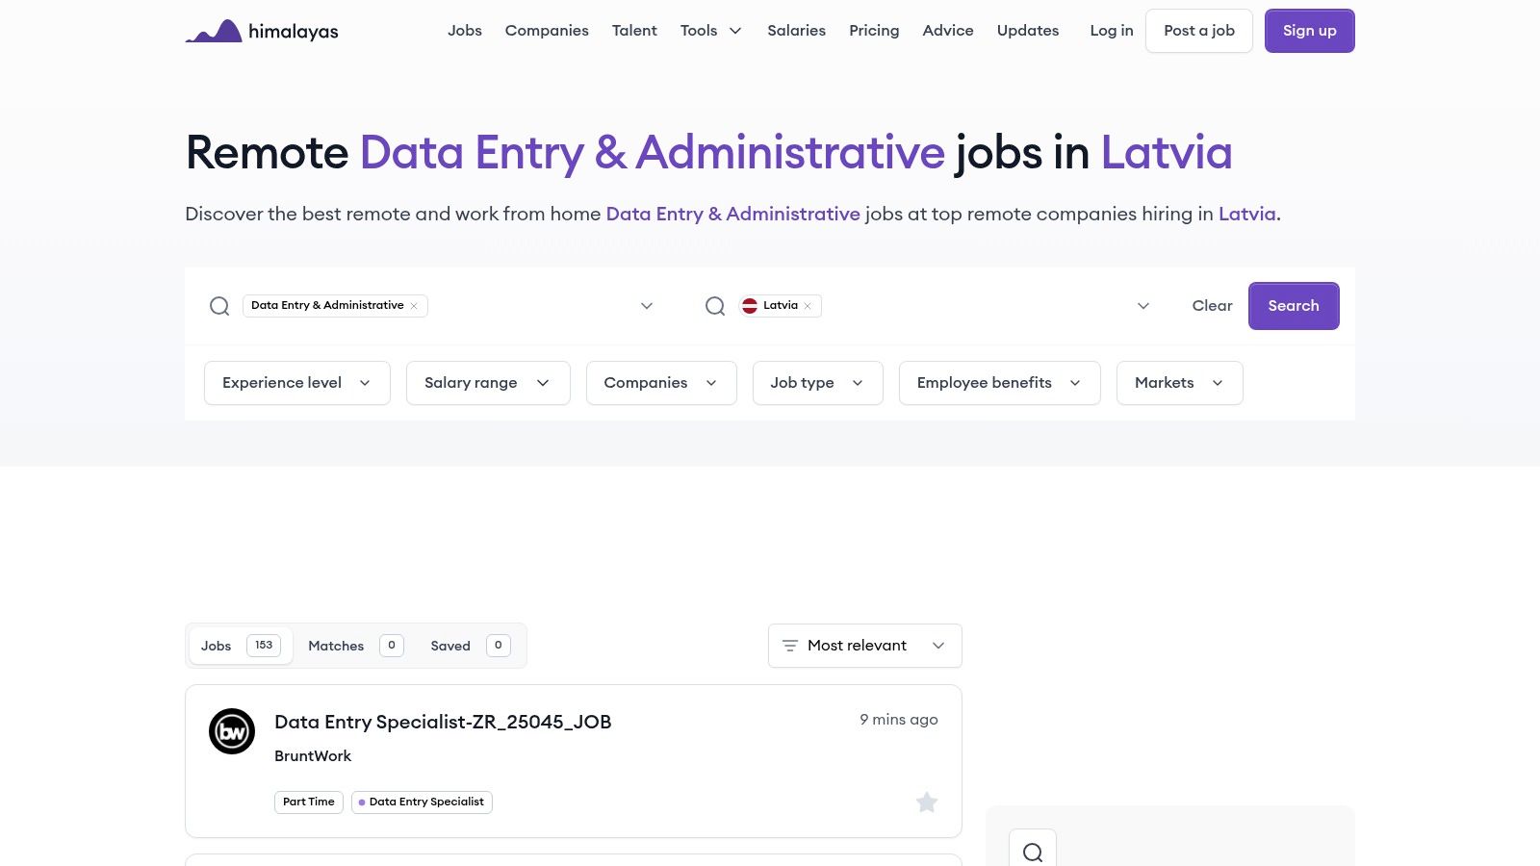Click the Data Entry Specialist tag
Screen dimensions: 1540x866
(x=422, y=802)
